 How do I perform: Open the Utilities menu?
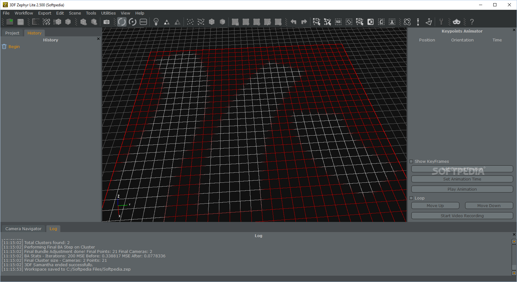point(109,13)
